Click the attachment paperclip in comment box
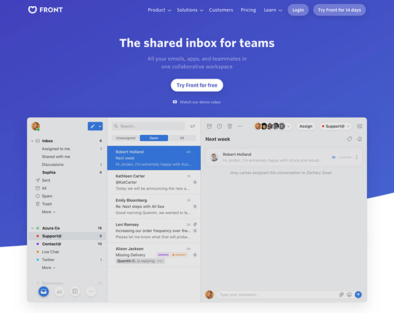394x313 pixels. point(341,294)
